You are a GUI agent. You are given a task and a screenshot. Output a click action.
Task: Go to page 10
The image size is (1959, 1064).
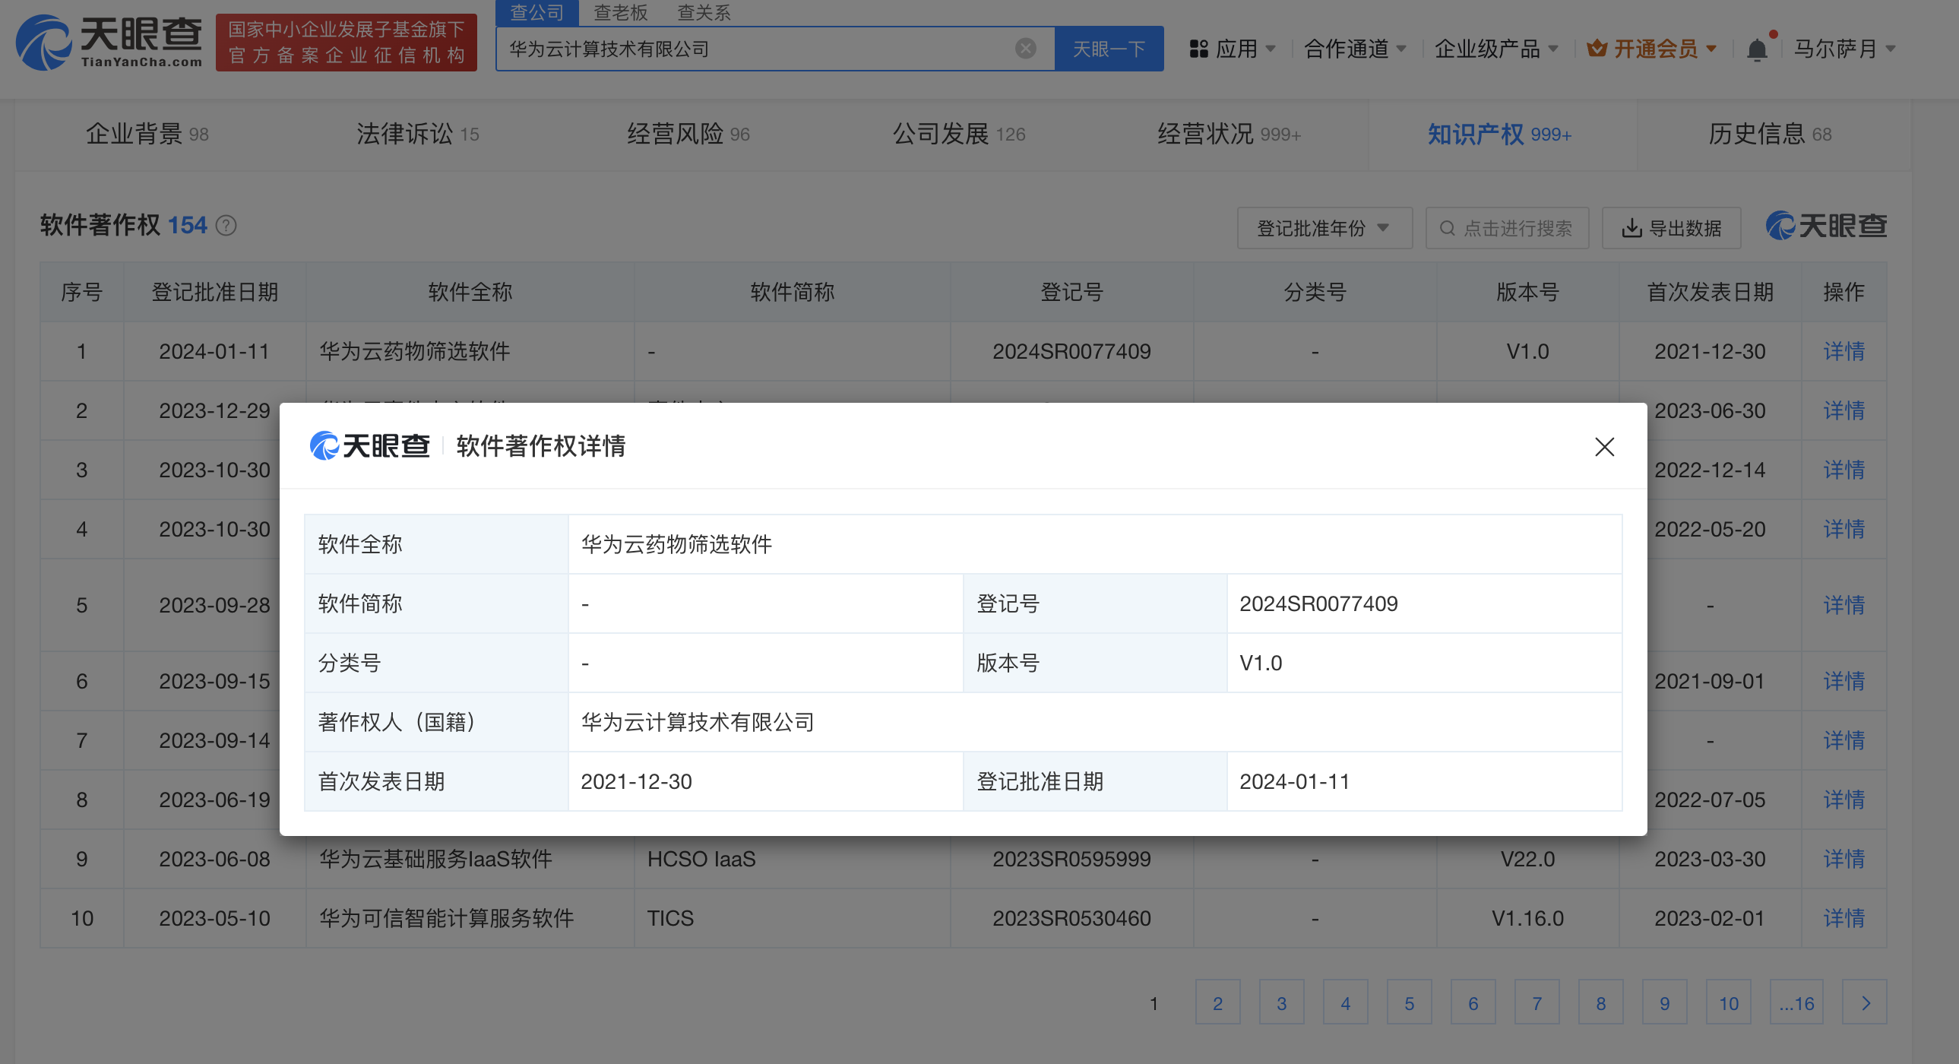coord(1729,1002)
